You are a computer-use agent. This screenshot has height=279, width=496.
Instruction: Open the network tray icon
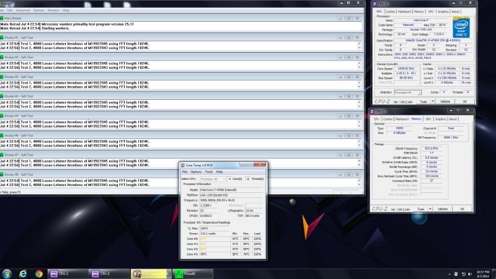pyautogui.click(x=463, y=274)
